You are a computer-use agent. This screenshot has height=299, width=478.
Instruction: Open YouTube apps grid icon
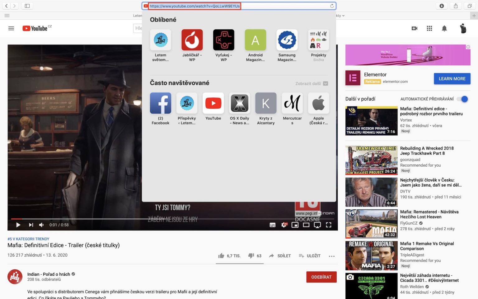click(x=429, y=28)
